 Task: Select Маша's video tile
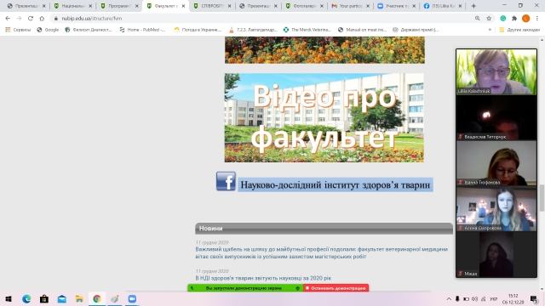point(496,254)
